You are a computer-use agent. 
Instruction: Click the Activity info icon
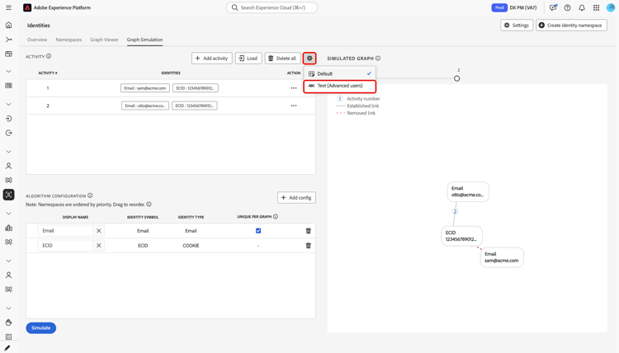tap(49, 56)
